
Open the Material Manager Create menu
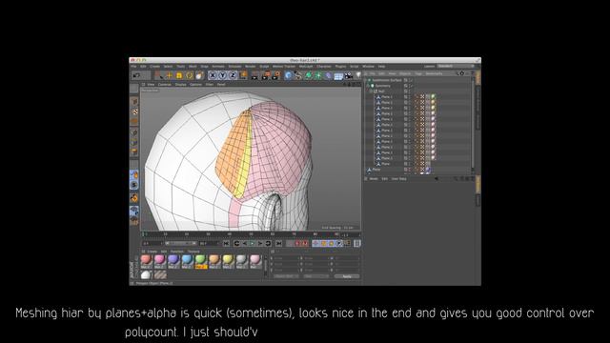[152, 252]
